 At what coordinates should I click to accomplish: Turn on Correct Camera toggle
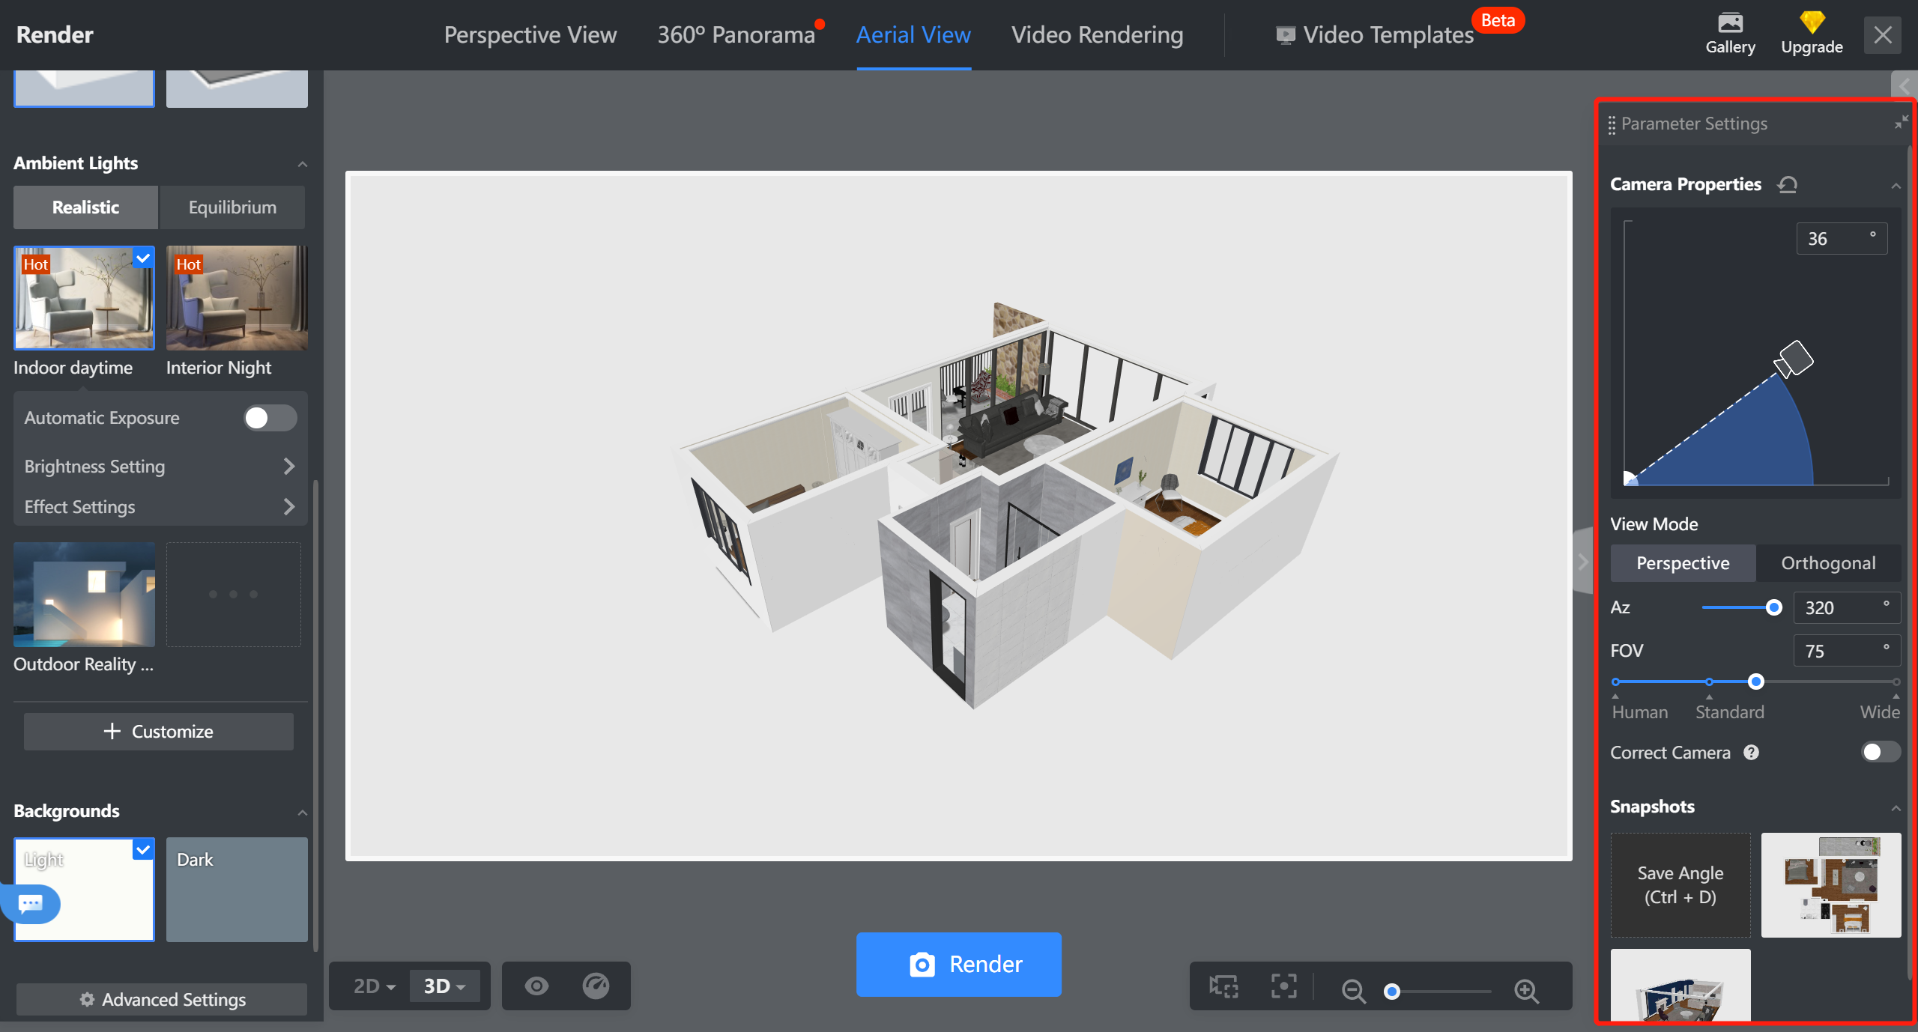pos(1880,752)
